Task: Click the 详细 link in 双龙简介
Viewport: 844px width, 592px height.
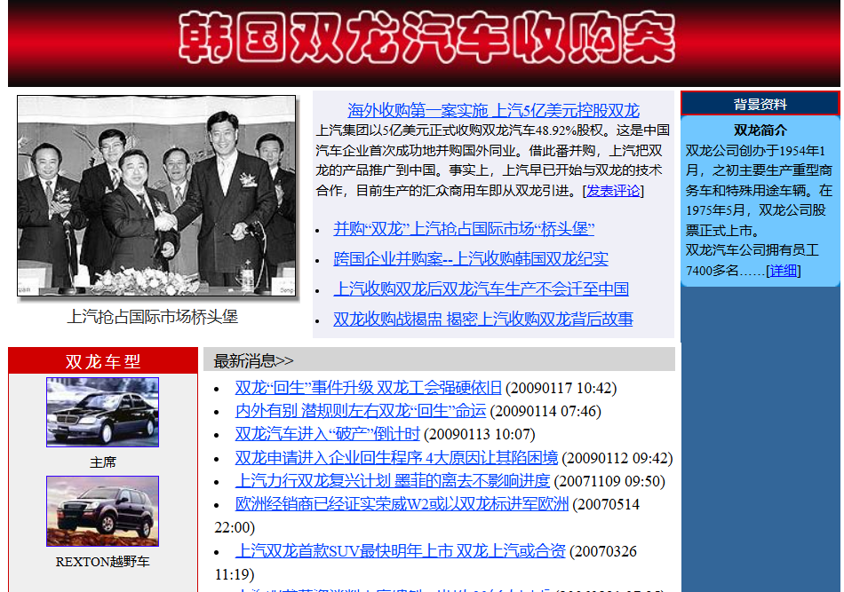Action: (784, 271)
